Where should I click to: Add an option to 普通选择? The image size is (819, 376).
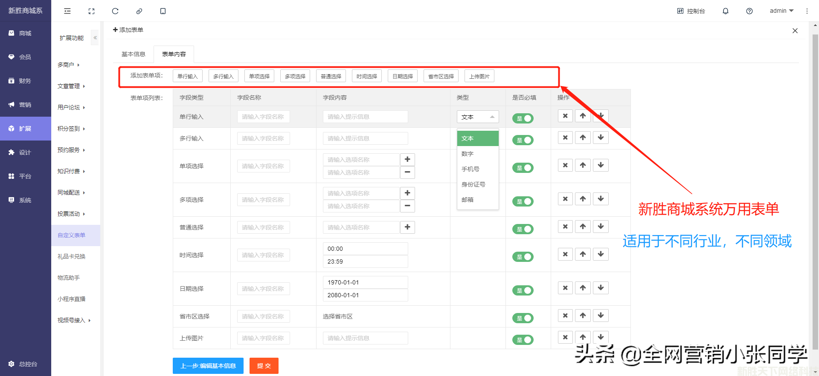click(x=407, y=227)
